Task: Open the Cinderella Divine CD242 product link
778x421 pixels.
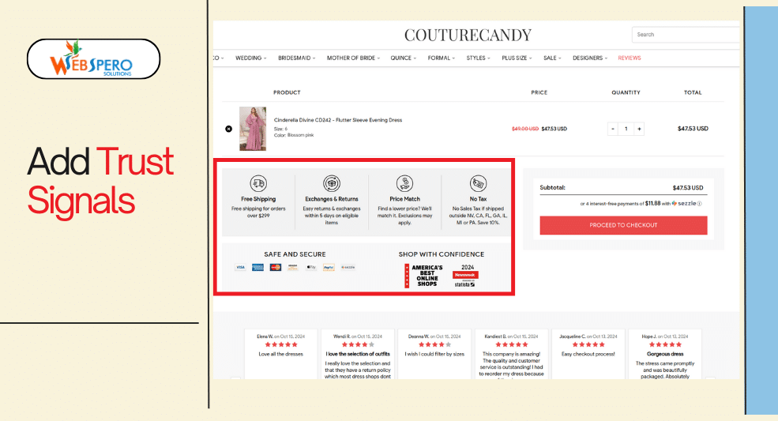Action: (338, 120)
